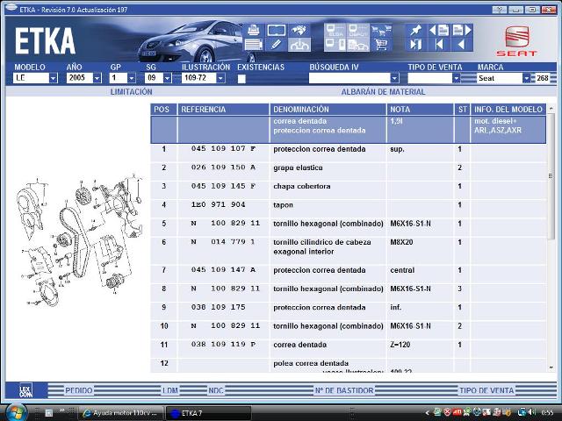Select reference 045 109 147 A
This screenshot has height=421, width=562.
pyautogui.click(x=223, y=270)
